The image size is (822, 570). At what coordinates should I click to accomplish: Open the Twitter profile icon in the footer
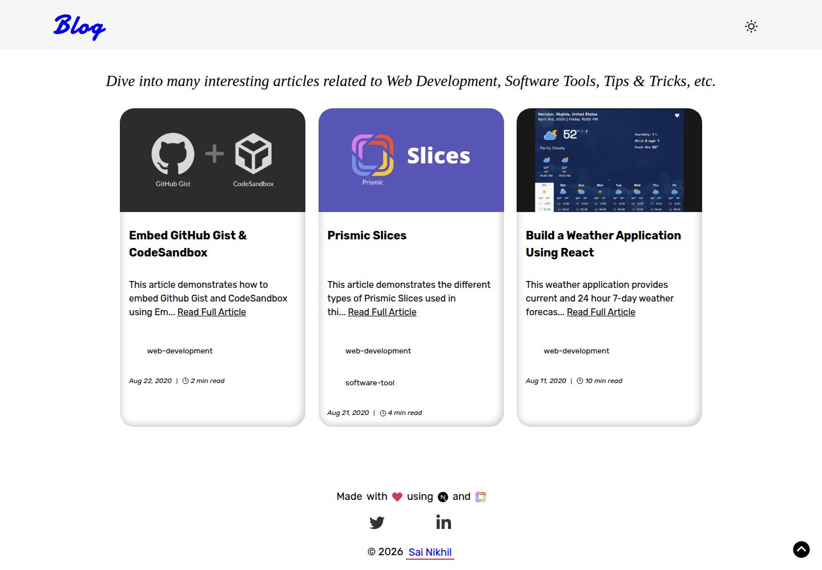pos(377,522)
